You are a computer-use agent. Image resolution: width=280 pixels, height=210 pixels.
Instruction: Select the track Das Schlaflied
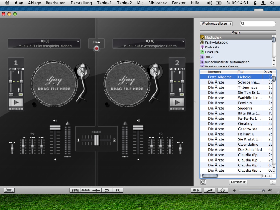pyautogui.click(x=236, y=149)
